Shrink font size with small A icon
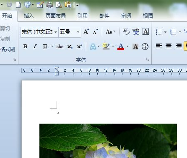Viewport: 187px width, 158px height. [96, 31]
